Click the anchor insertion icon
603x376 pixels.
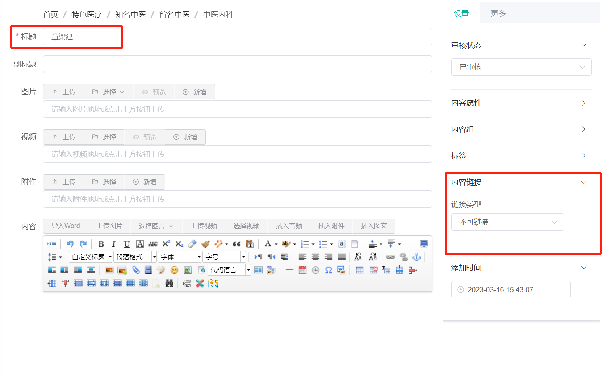pos(416,257)
